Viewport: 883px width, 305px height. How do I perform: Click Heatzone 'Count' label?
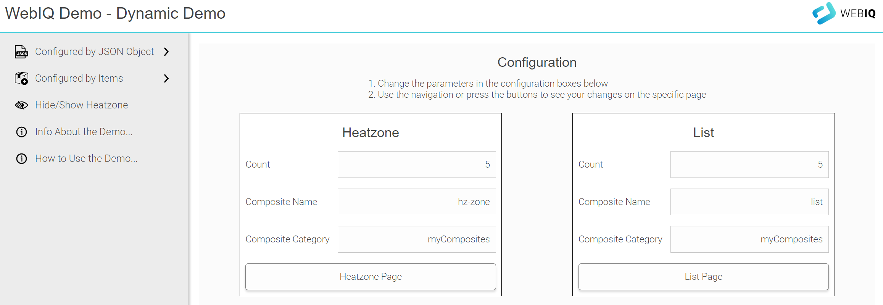[x=258, y=164]
